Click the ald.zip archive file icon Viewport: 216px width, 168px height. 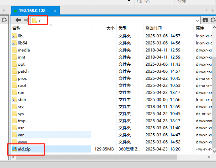pyautogui.click(x=14, y=149)
